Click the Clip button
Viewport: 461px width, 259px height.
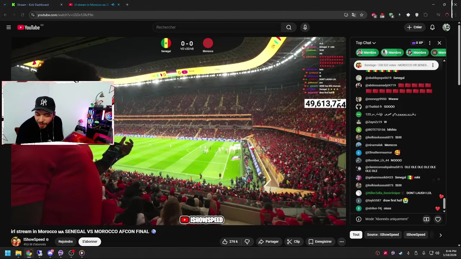[x=294, y=242]
